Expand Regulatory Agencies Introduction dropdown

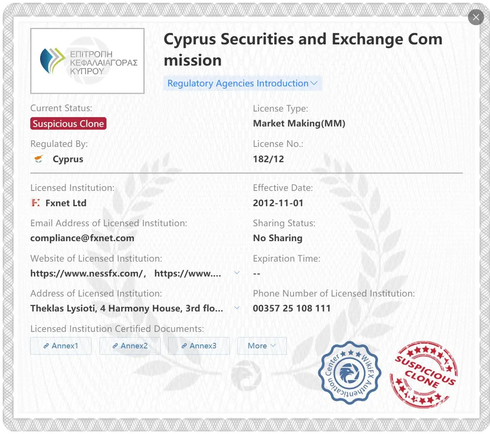click(242, 83)
